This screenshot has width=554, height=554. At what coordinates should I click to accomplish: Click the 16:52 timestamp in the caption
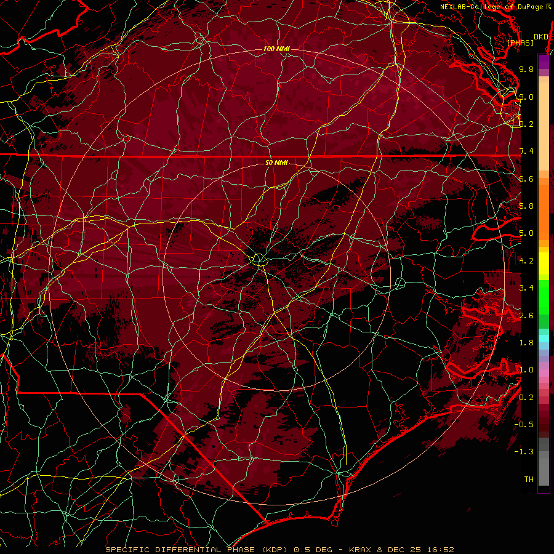[442, 550]
